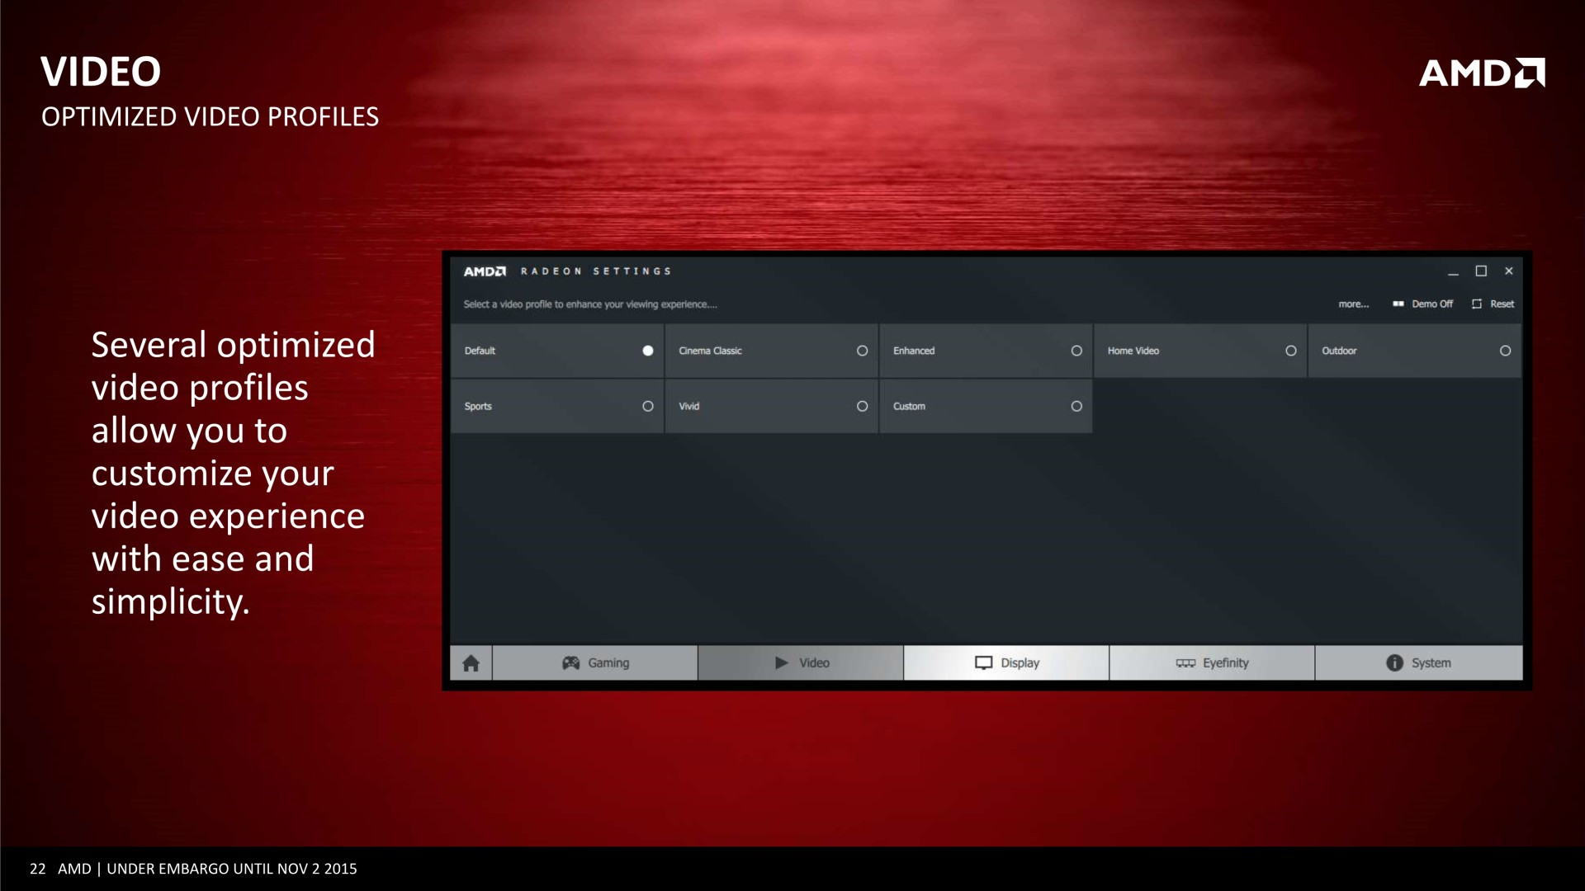Expand the more... options link
1585x891 pixels.
click(1353, 304)
